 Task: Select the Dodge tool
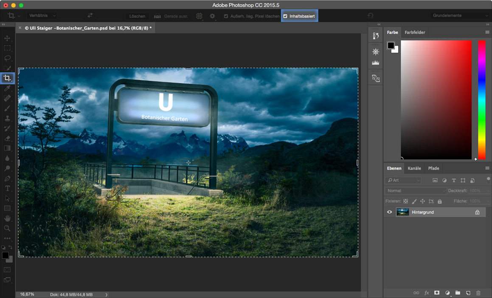point(7,168)
